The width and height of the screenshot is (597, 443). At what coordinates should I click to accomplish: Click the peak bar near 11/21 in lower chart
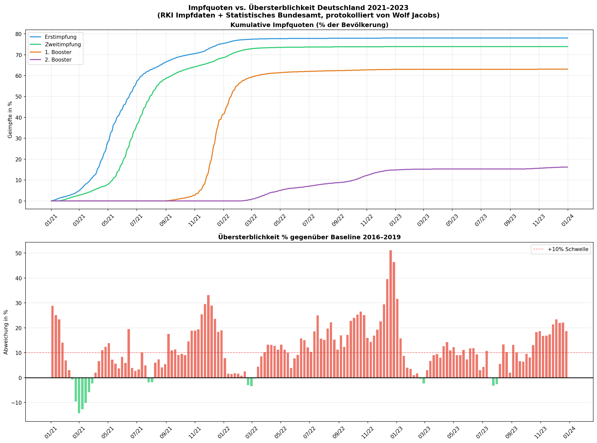tap(208, 336)
